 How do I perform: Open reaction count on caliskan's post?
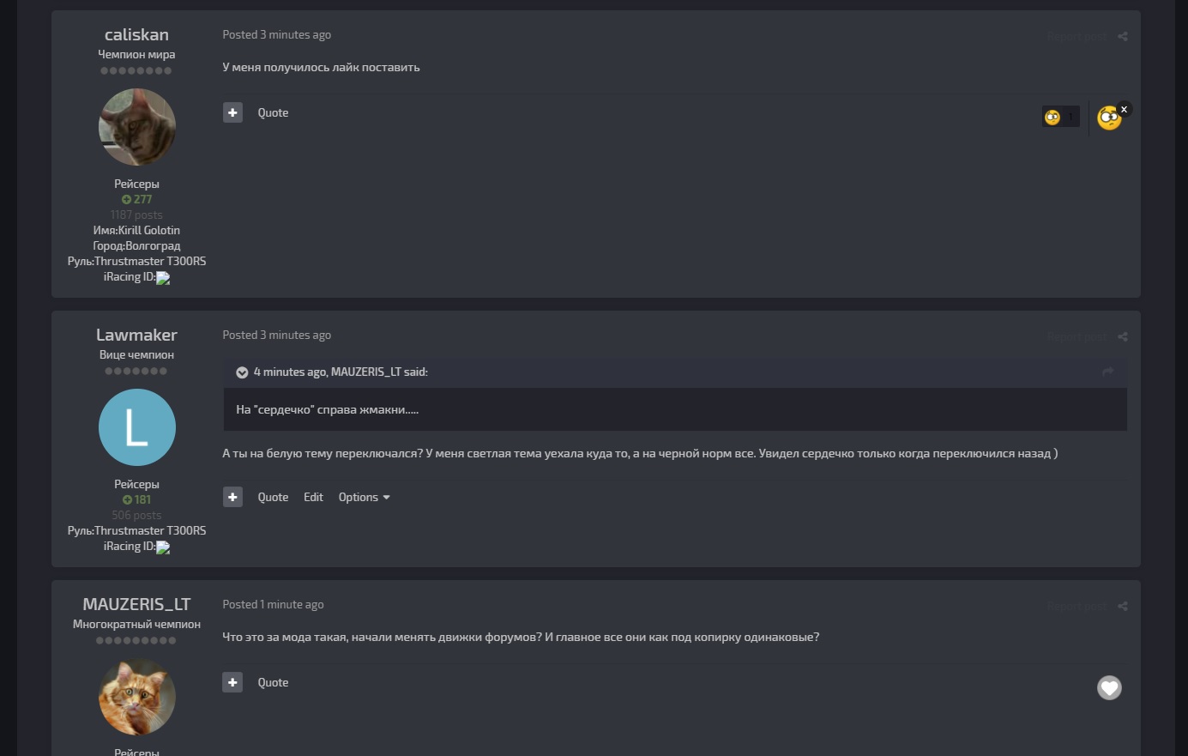point(1061,117)
